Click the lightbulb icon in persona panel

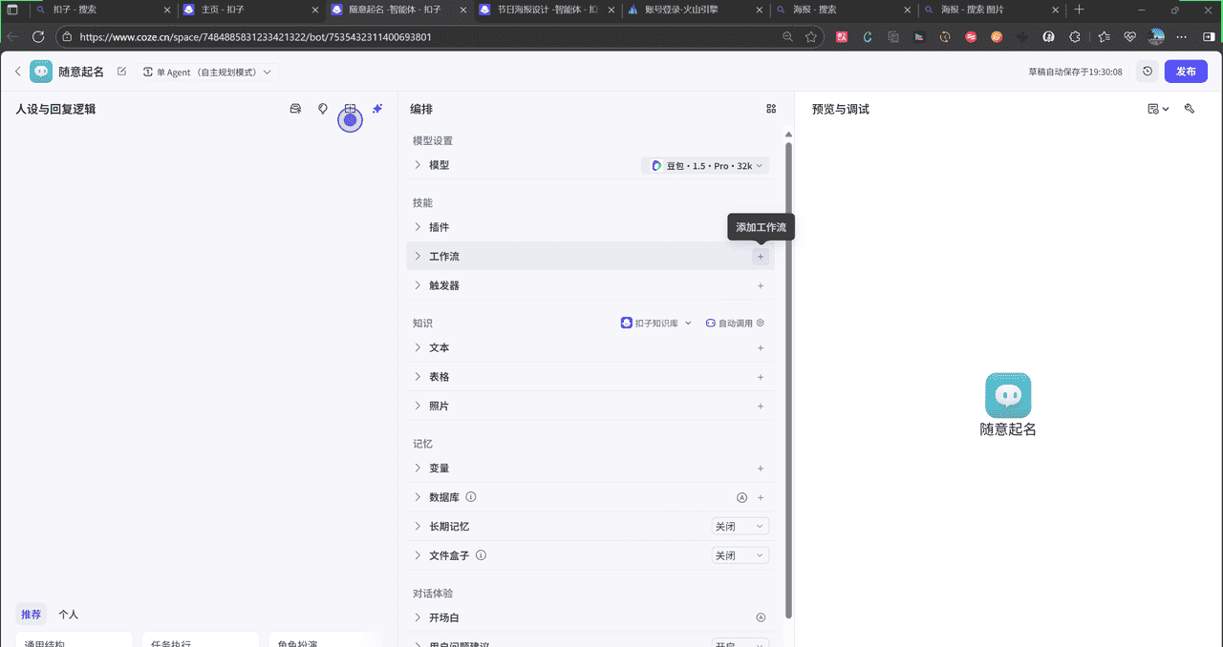[x=323, y=109]
